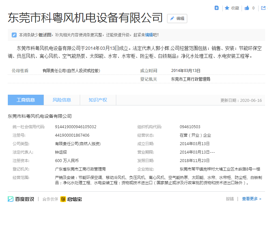The image size is (268, 245).
Task: Click the thumbs-up like icon
Action: 247,8
